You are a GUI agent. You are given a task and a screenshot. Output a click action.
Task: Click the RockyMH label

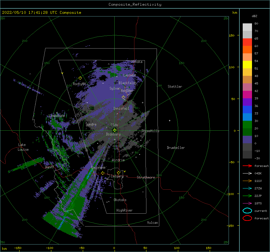[x=79, y=84]
